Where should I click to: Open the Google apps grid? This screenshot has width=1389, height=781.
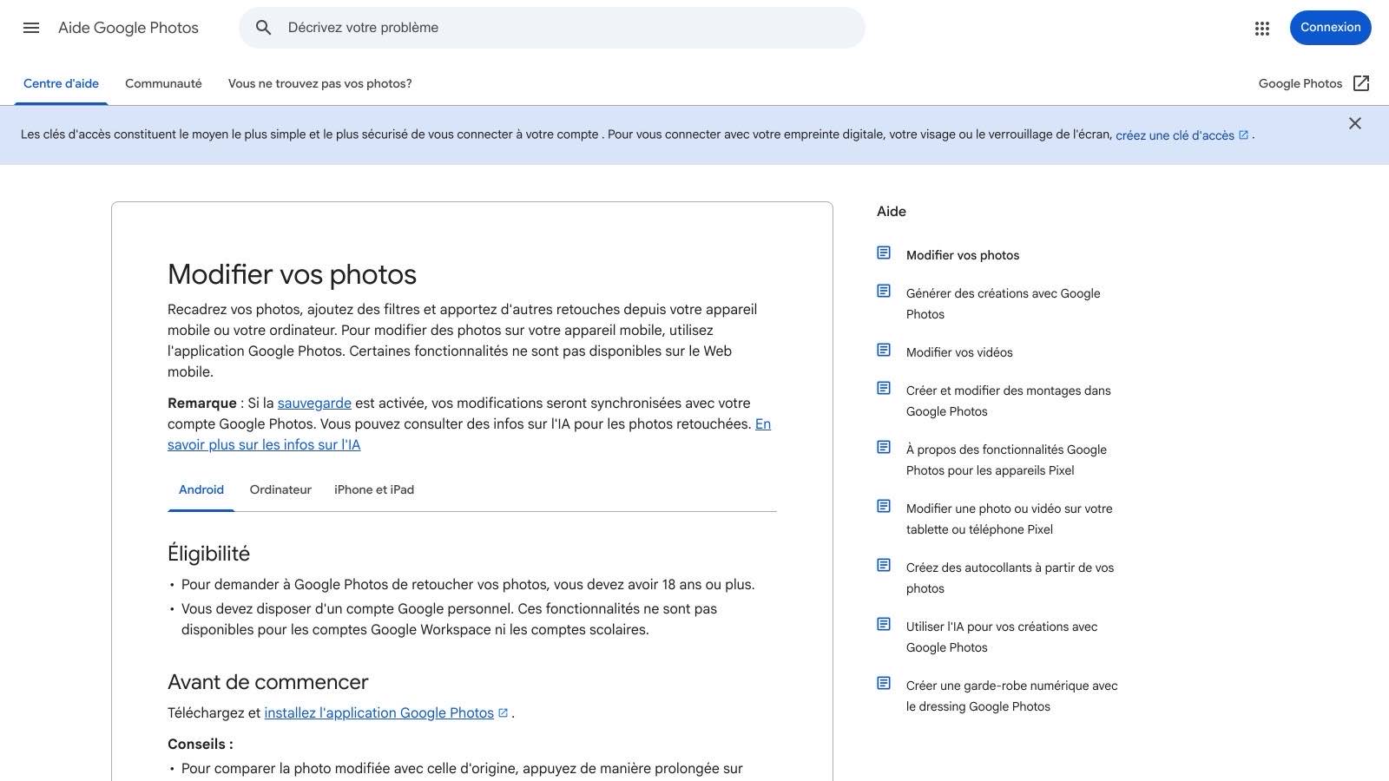(1262, 28)
